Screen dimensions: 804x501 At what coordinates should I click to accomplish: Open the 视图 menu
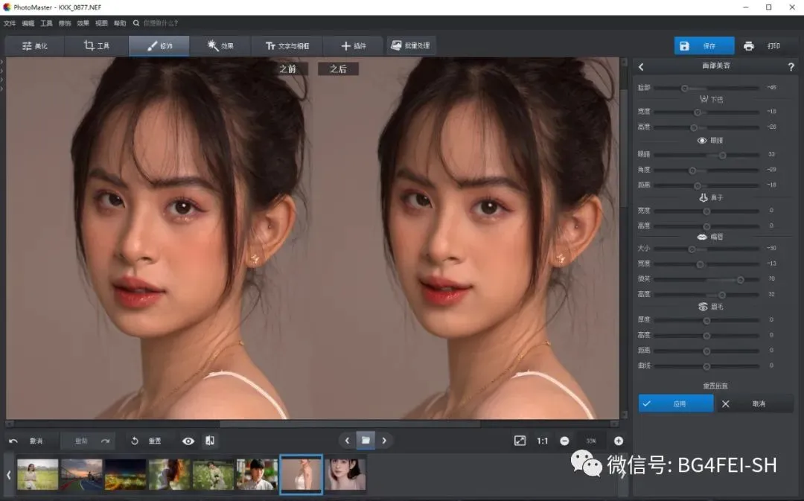click(101, 23)
